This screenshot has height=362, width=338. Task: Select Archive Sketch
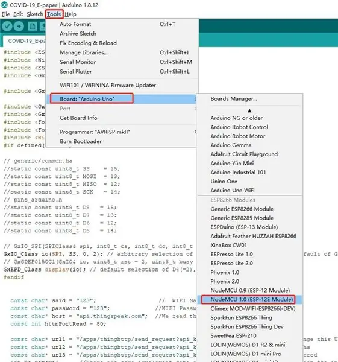point(122,33)
